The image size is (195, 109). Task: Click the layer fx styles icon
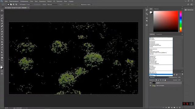pyautogui.click(x=166, y=108)
